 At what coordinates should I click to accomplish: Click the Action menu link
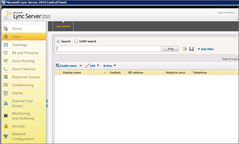(107, 66)
